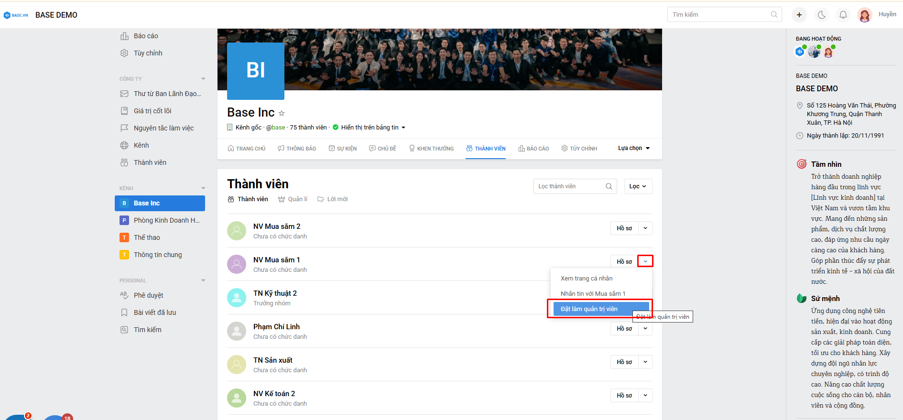This screenshot has height=420, width=903.
Task: Open Hồ sơ for NV Mua sắm 2
Action: click(x=624, y=228)
